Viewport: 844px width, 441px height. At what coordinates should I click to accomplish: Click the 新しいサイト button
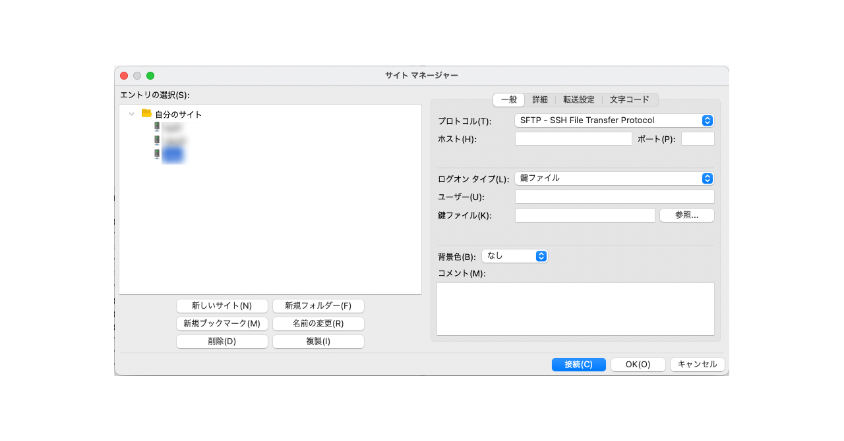[x=222, y=306]
